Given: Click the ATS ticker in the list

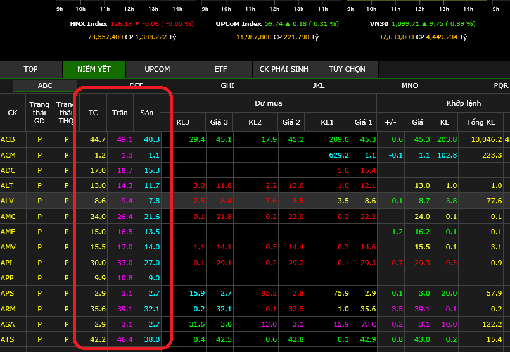Looking at the screenshot, I should [8, 339].
